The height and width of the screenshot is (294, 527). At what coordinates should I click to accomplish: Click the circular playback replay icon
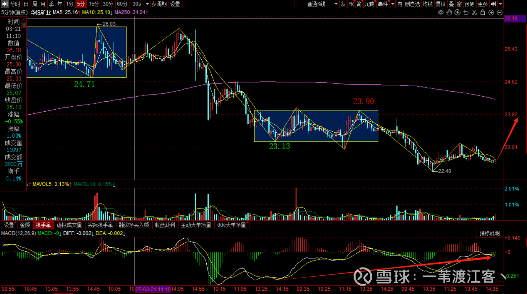coord(458,12)
